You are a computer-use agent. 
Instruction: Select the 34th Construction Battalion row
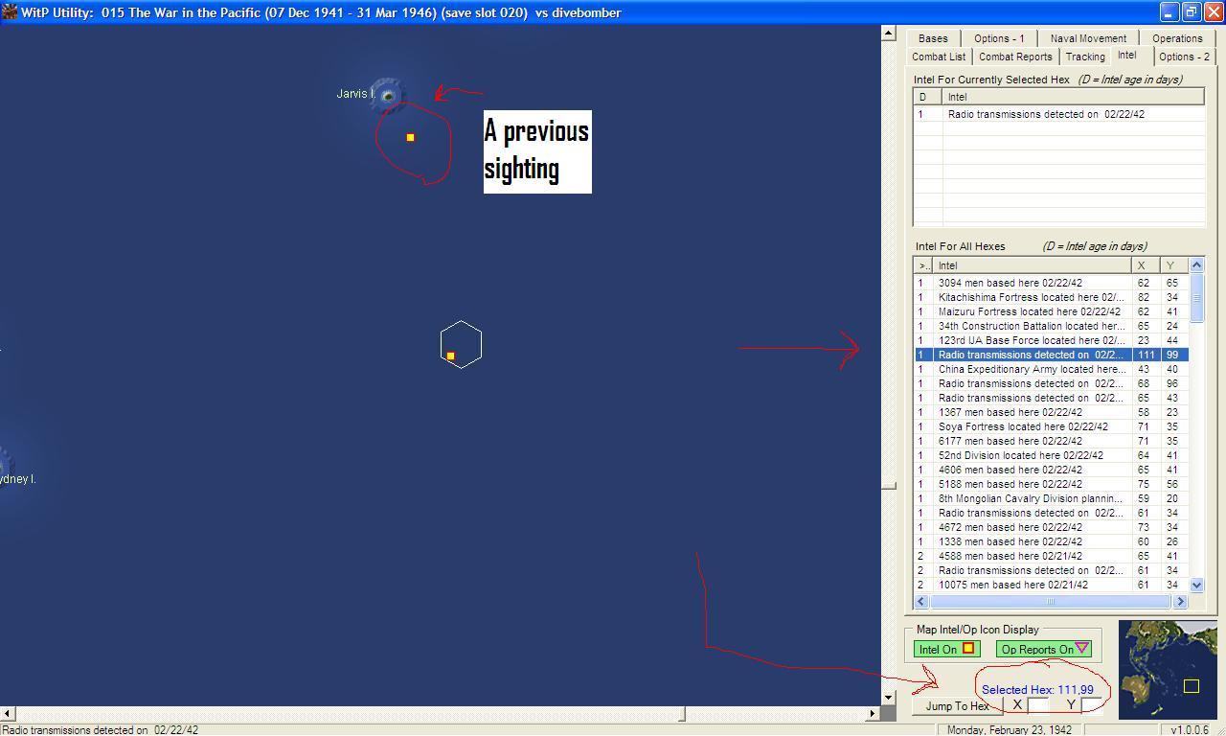click(x=1051, y=326)
